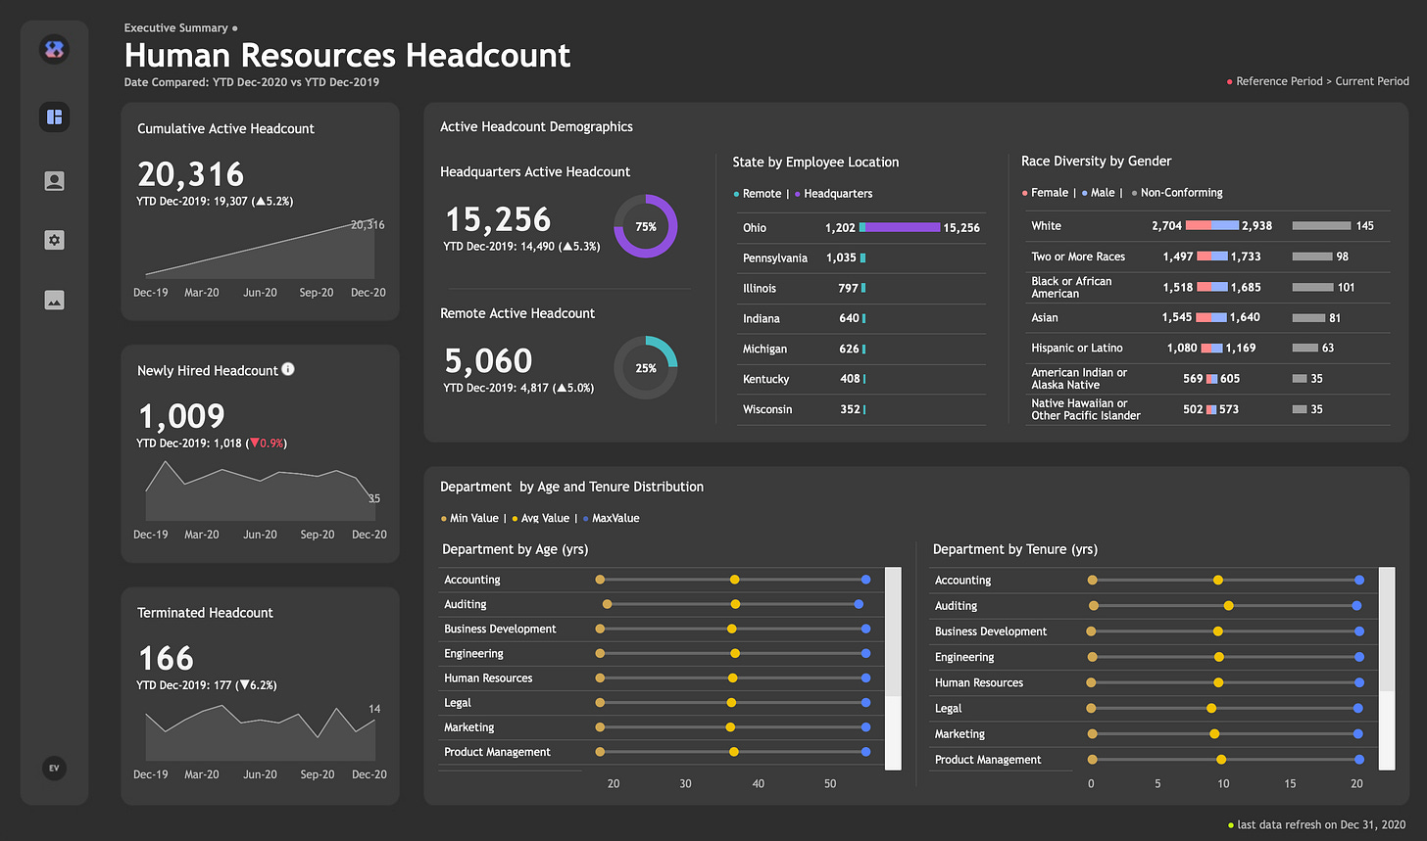Viewport: 1427px width, 841px height.
Task: Select the Engineering row in Department by Age
Action: pyautogui.click(x=473, y=654)
